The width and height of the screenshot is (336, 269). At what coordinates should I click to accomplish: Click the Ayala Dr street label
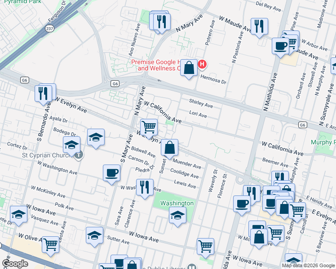tap(58, 119)
